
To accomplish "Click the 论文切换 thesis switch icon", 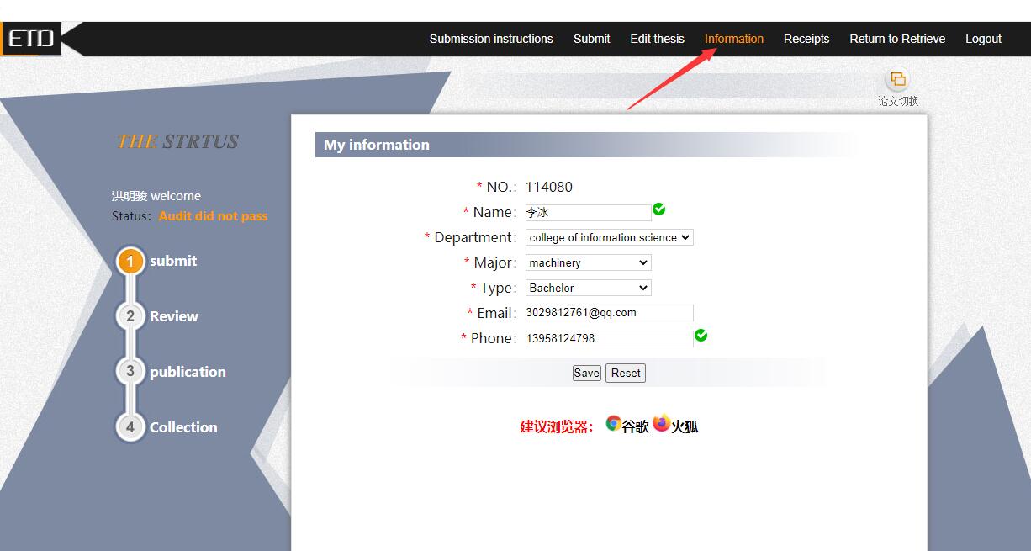I will tap(897, 80).
